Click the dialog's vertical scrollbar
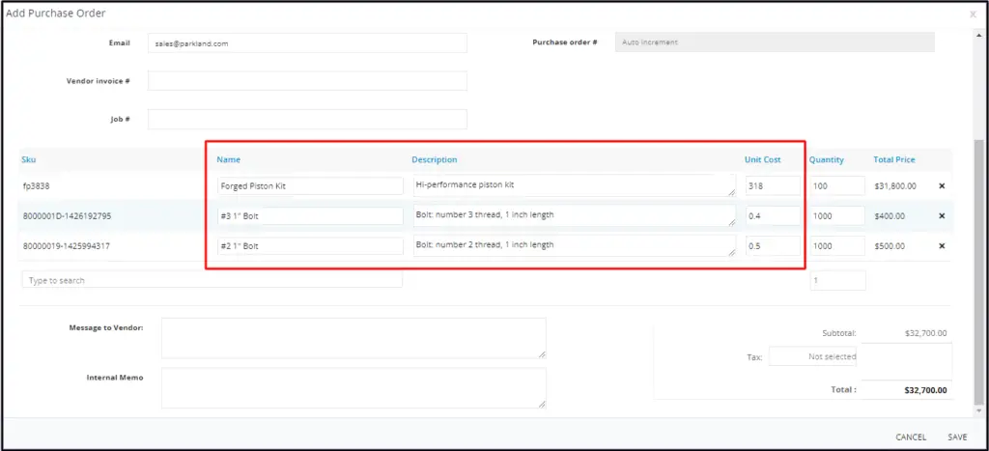The height and width of the screenshot is (451, 989). pos(978,271)
